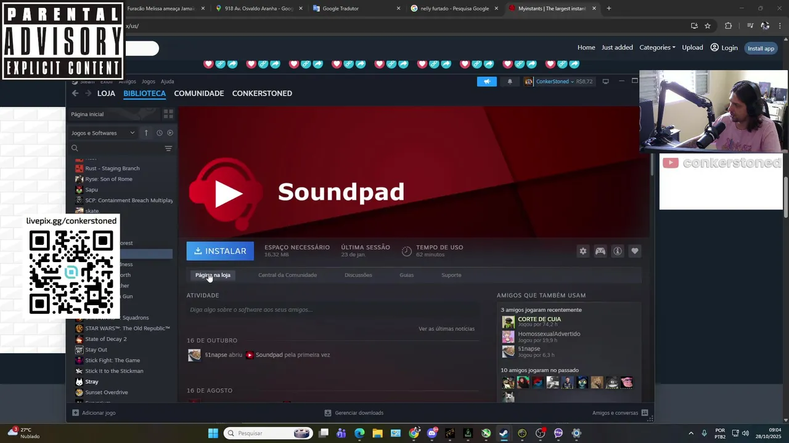This screenshot has width=789, height=443.
Task: Open Chrome extensions puzzle icon
Action: click(728, 26)
